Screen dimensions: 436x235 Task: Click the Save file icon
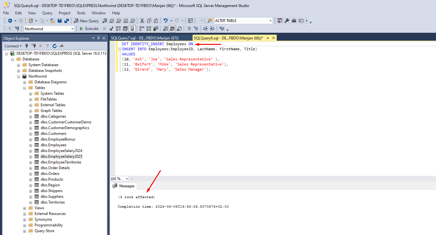pos(60,21)
